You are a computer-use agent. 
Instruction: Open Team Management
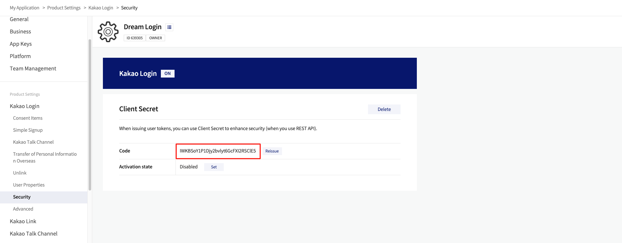(x=33, y=68)
